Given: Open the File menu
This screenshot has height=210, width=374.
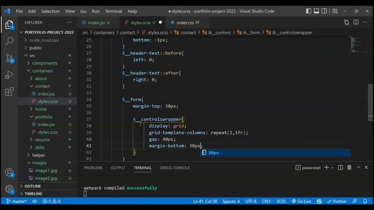Looking at the screenshot, I should click(x=19, y=11).
